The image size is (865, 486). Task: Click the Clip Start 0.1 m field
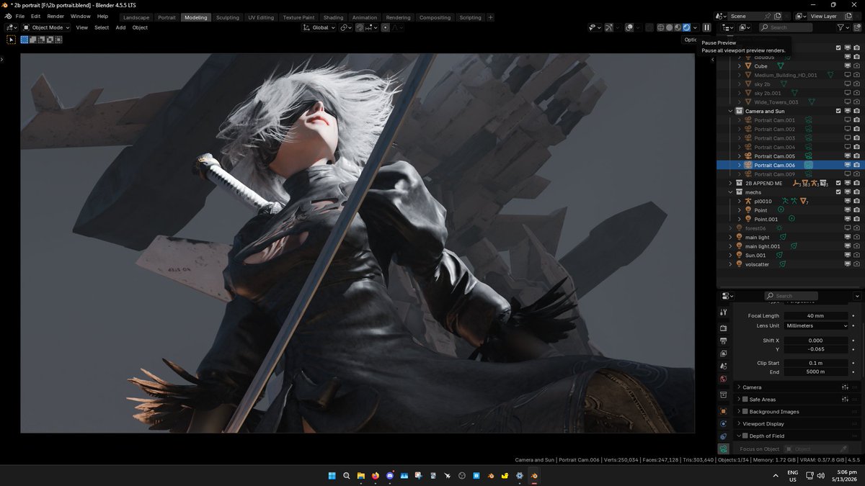point(817,363)
